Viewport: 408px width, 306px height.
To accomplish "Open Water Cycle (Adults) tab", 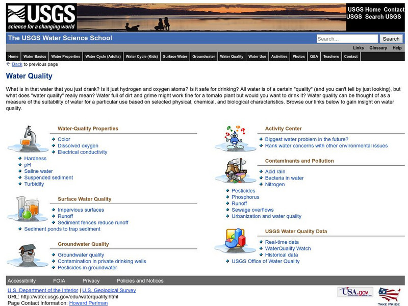I will pos(103,57).
